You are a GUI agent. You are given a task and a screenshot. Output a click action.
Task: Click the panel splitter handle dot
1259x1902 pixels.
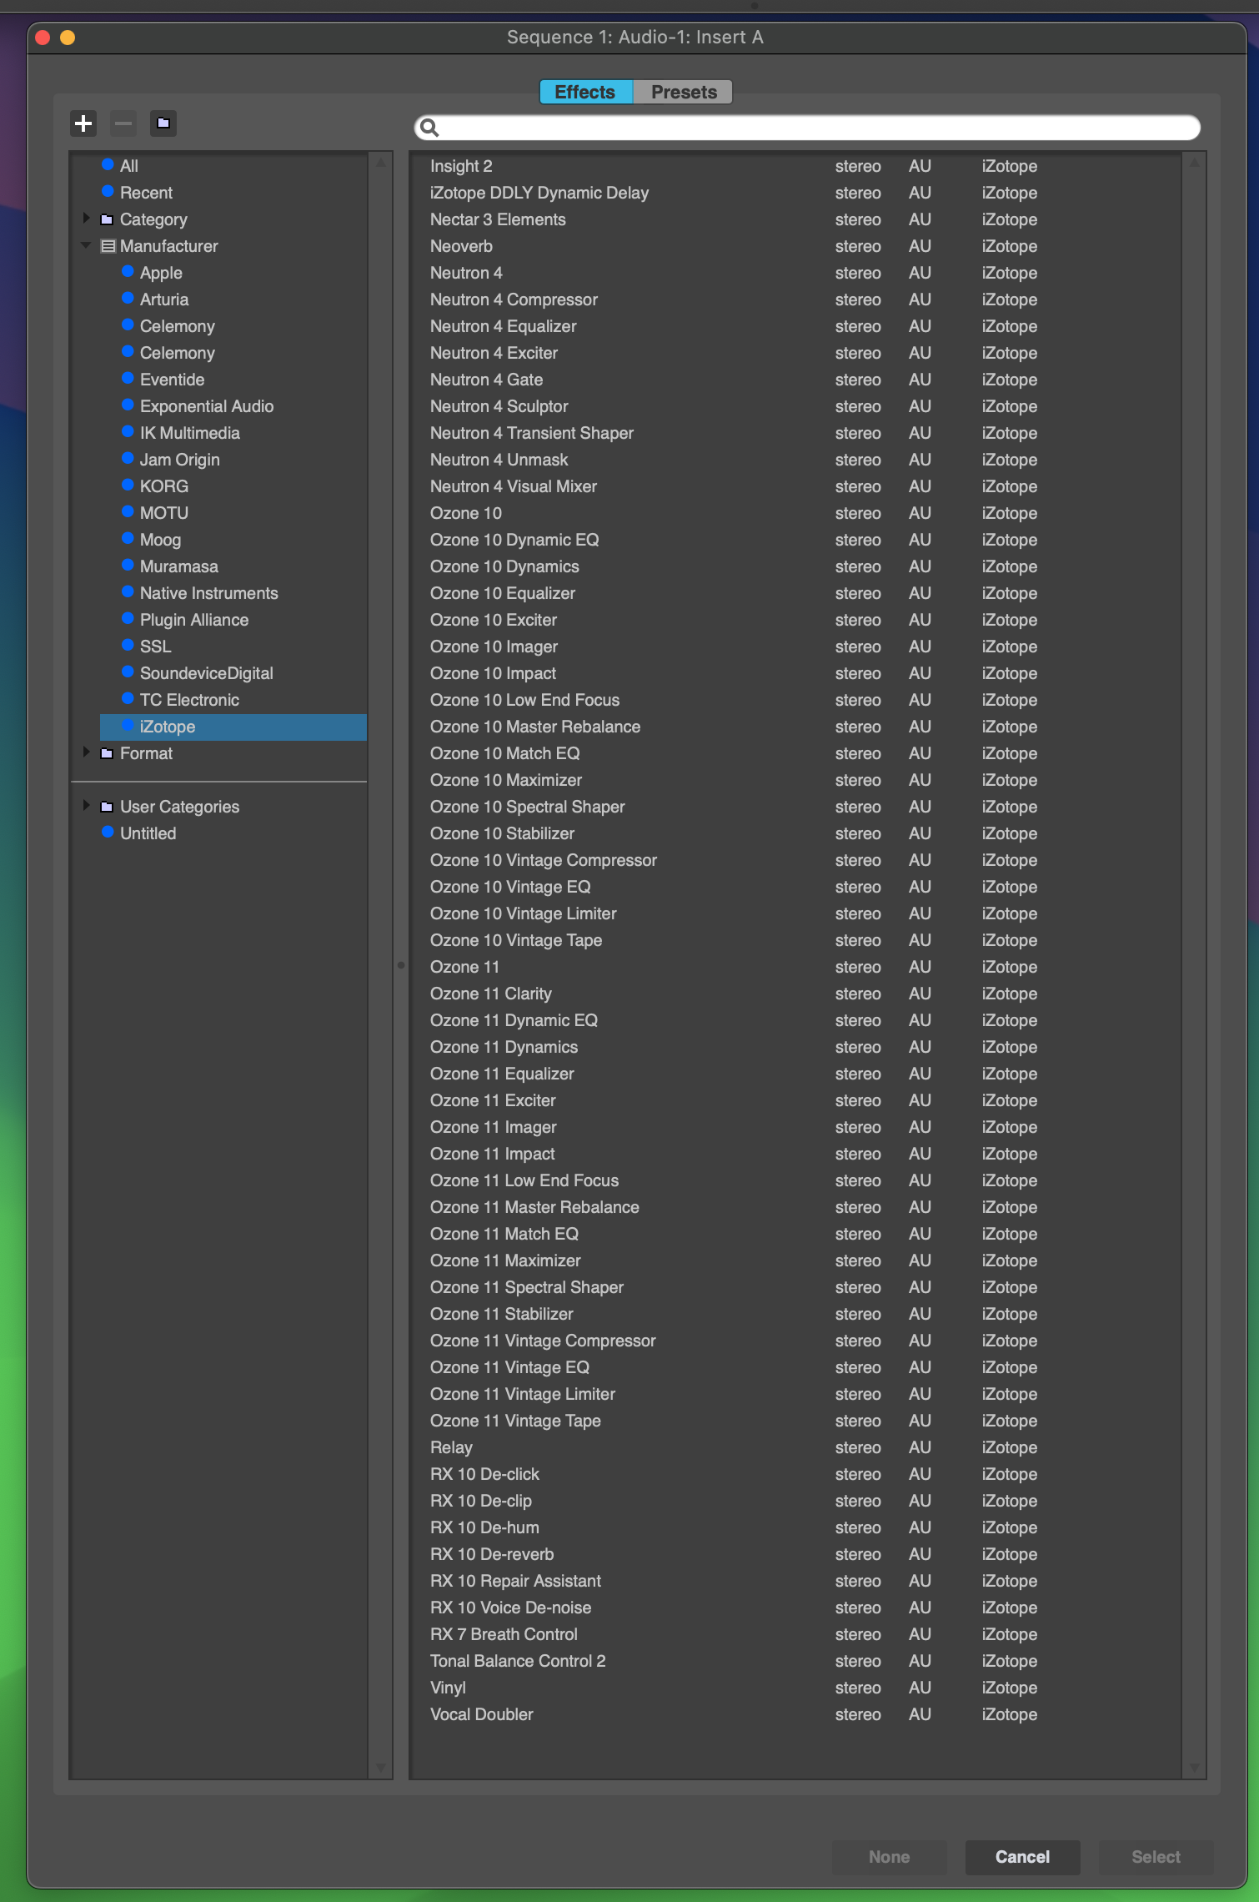401,965
